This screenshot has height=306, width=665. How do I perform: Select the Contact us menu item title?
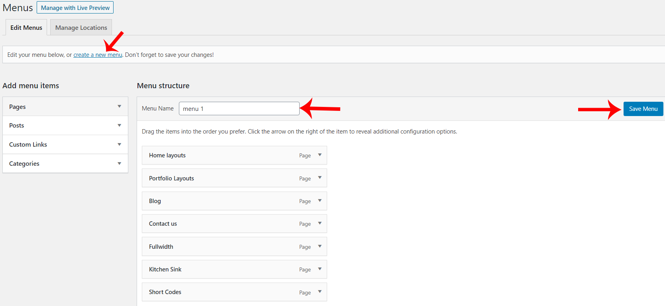[x=163, y=224]
